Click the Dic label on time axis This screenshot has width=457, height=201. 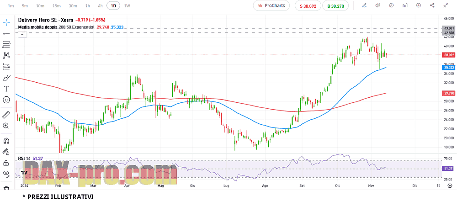tap(415, 185)
